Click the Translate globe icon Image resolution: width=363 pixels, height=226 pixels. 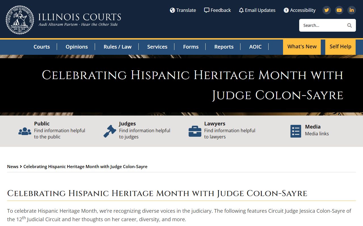tap(172, 10)
